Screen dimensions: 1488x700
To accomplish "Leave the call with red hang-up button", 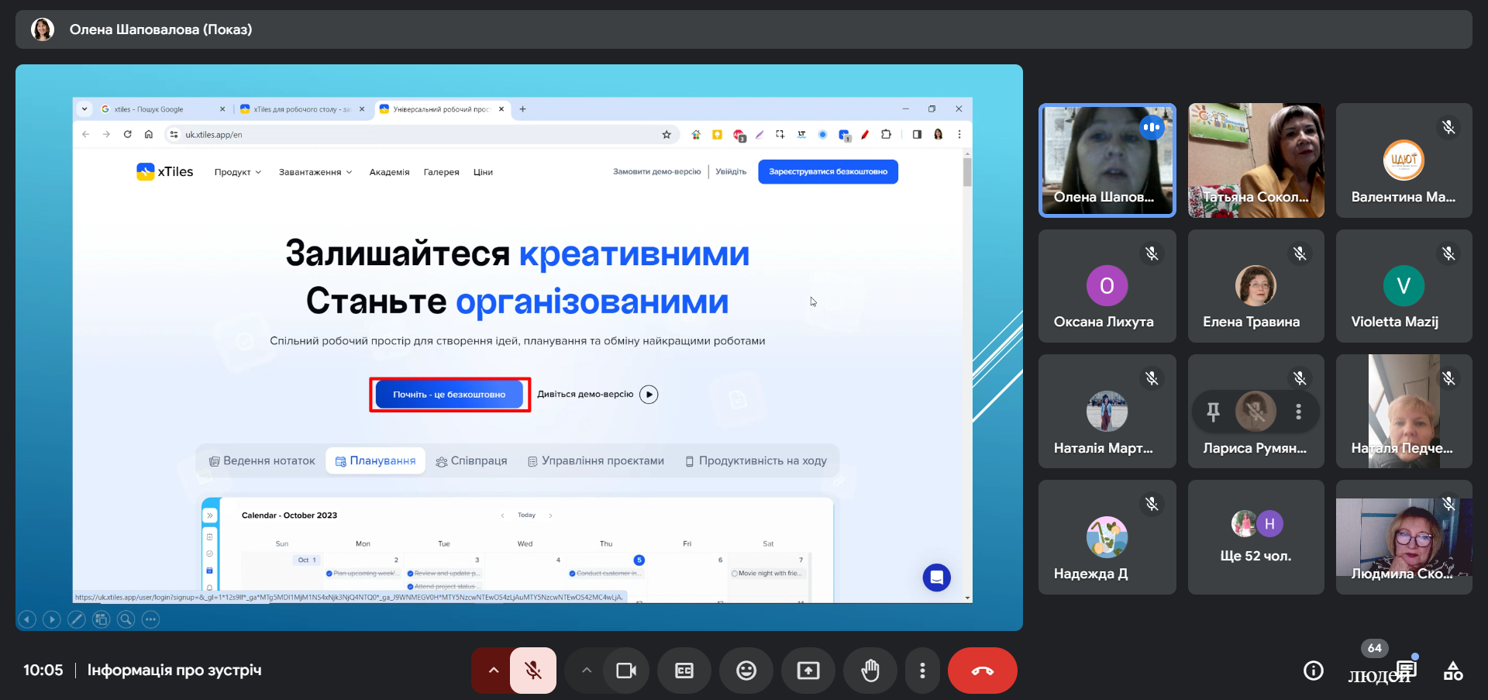I will 982,671.
